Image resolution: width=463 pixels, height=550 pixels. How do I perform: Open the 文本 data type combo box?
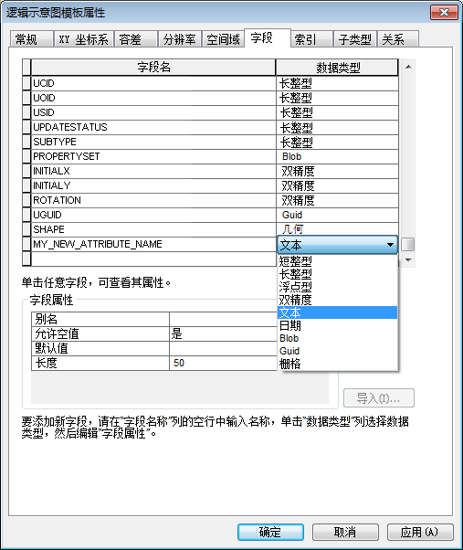coord(337,245)
